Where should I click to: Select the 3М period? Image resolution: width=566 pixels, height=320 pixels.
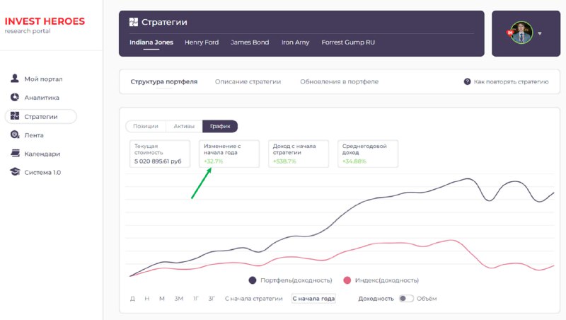click(x=179, y=299)
